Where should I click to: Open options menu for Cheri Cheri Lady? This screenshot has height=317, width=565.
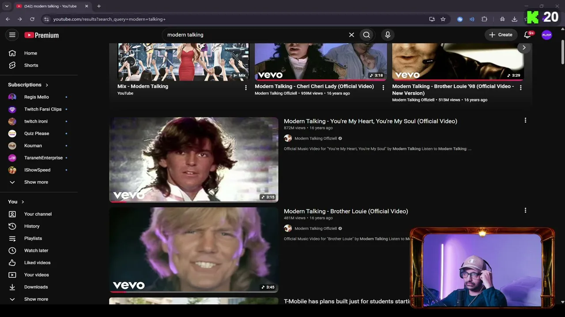pyautogui.click(x=383, y=88)
